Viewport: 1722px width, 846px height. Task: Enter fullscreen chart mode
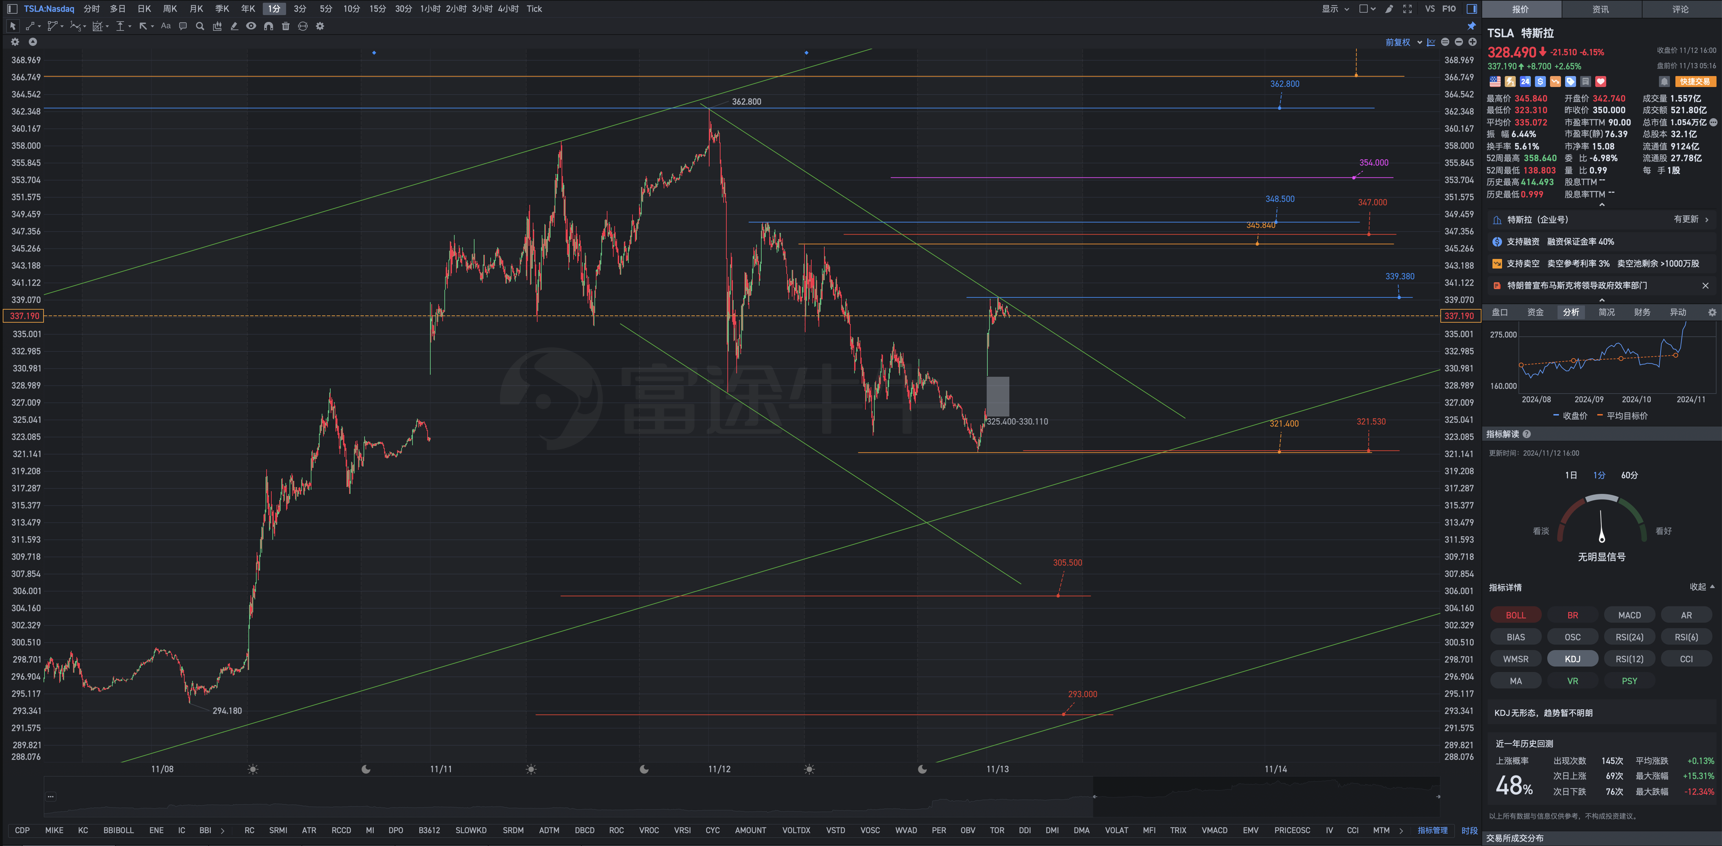click(x=1407, y=9)
